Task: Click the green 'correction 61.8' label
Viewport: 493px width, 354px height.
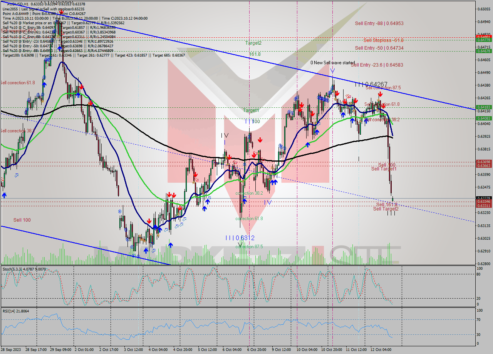Action: click(249, 219)
